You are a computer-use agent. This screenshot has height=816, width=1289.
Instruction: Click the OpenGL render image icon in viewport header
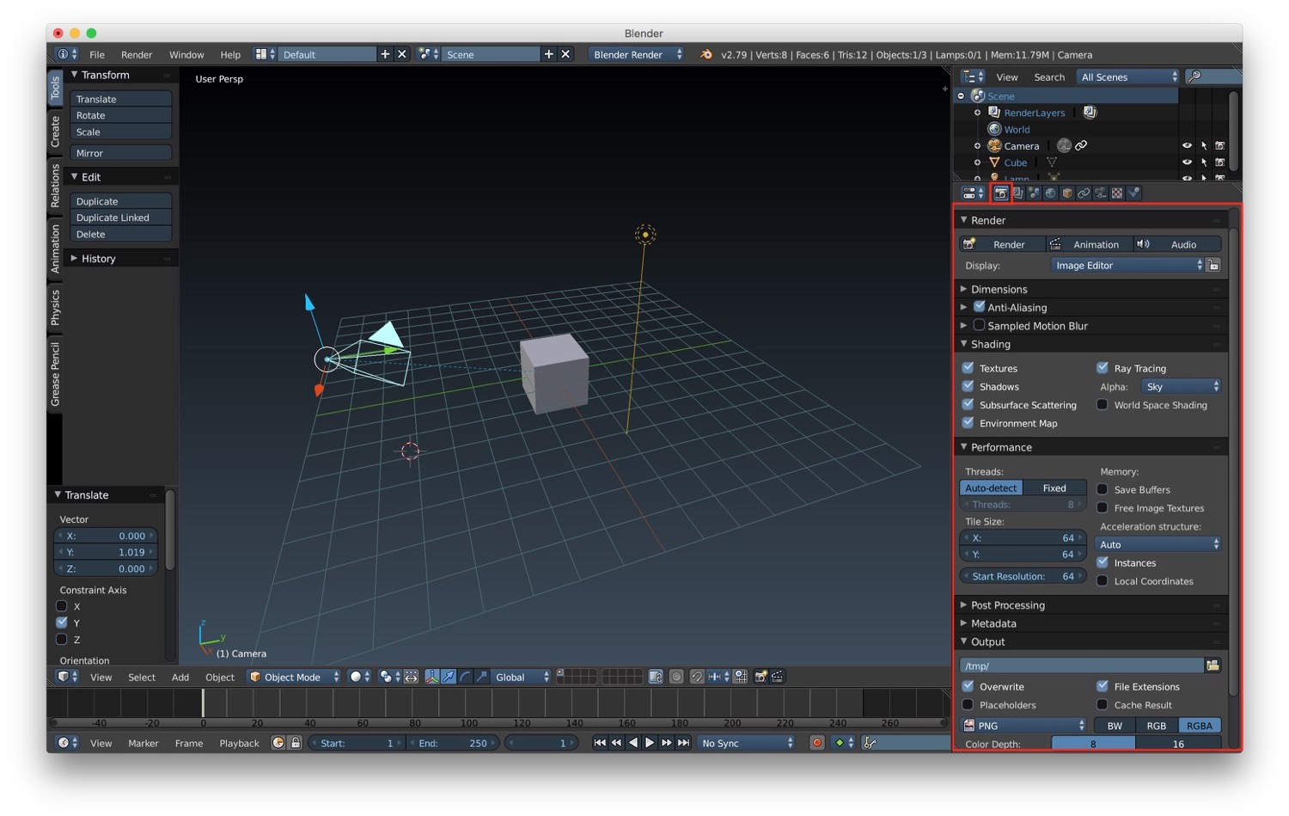(x=761, y=677)
